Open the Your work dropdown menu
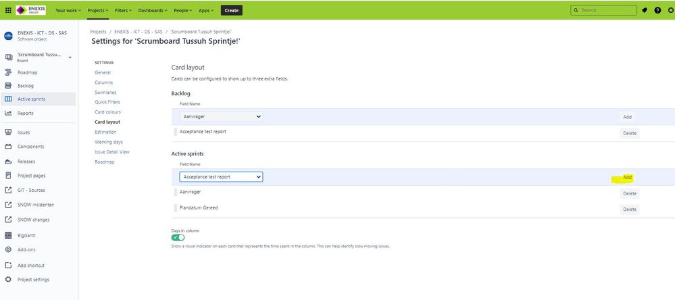 68,10
